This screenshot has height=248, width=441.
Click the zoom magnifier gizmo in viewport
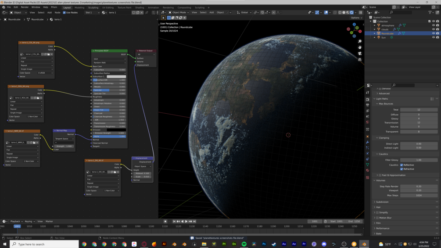[360, 41]
